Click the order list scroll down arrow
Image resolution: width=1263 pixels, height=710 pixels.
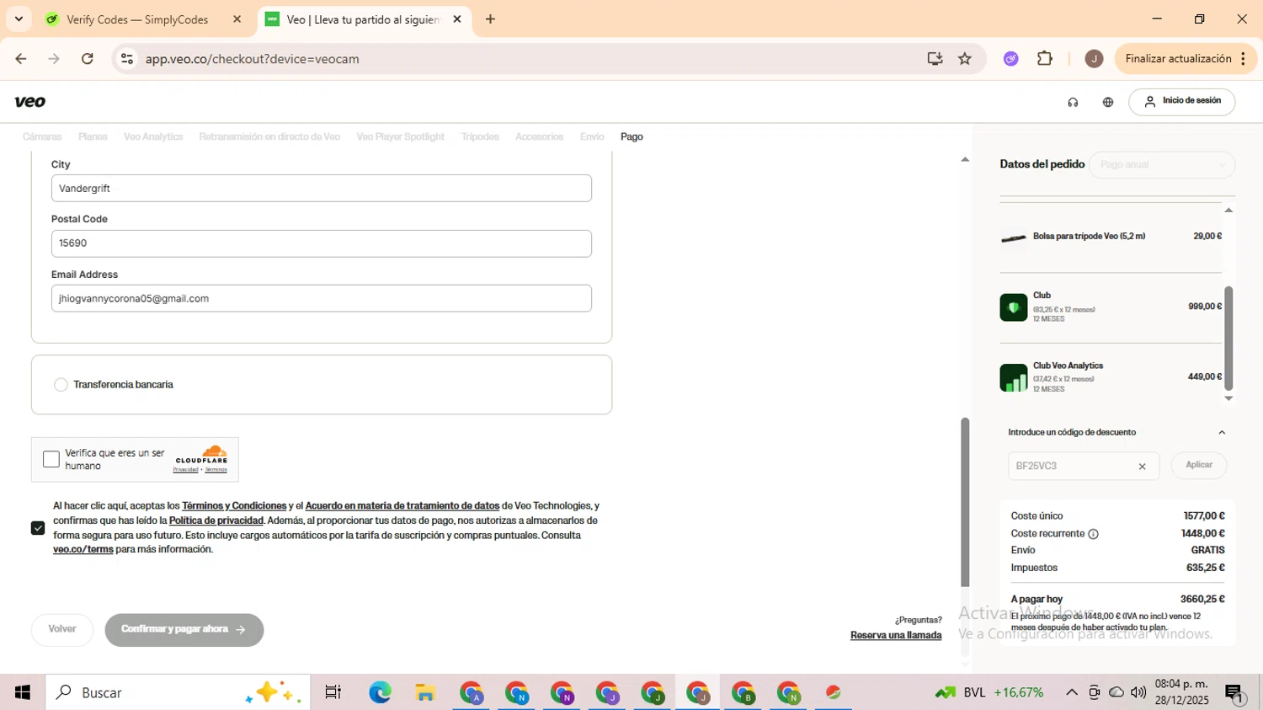[x=1228, y=399]
